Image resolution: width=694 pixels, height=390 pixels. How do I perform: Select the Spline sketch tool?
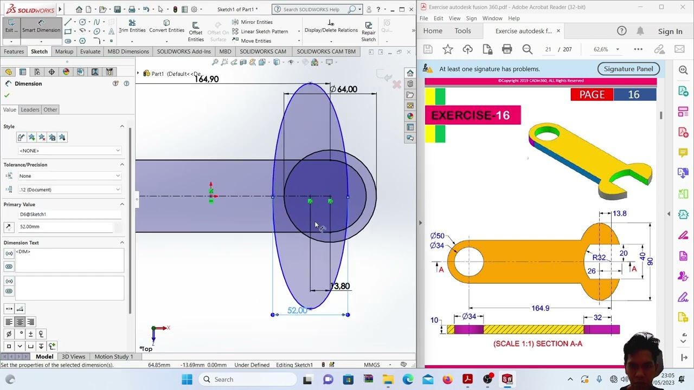[x=97, y=22]
